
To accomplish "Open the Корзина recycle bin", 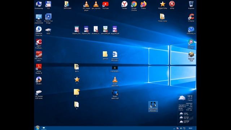I will point(191,5).
